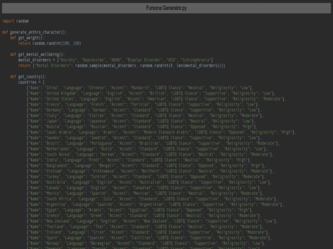Select the 'generate_anthro_character' function name
This screenshot has height=249, width=333.
tap(36, 33)
